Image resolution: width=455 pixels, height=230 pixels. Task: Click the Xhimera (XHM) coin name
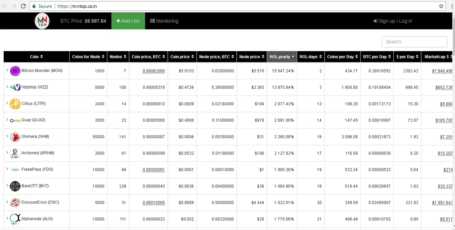[x=35, y=136]
